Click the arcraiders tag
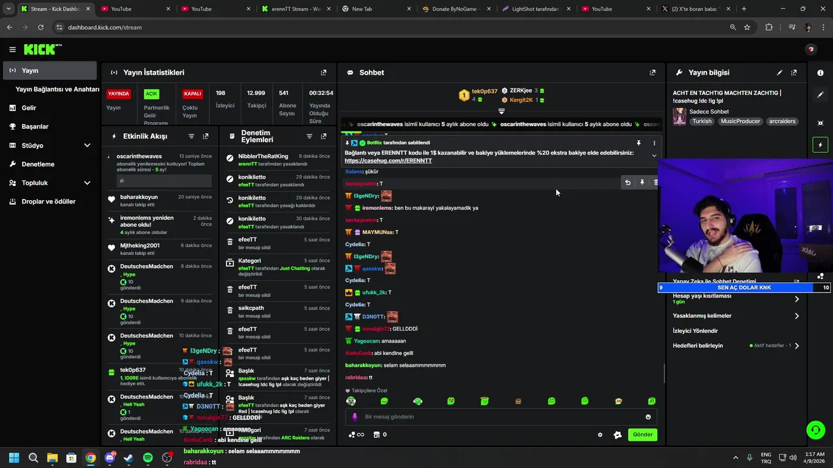The image size is (833, 468). [782, 121]
